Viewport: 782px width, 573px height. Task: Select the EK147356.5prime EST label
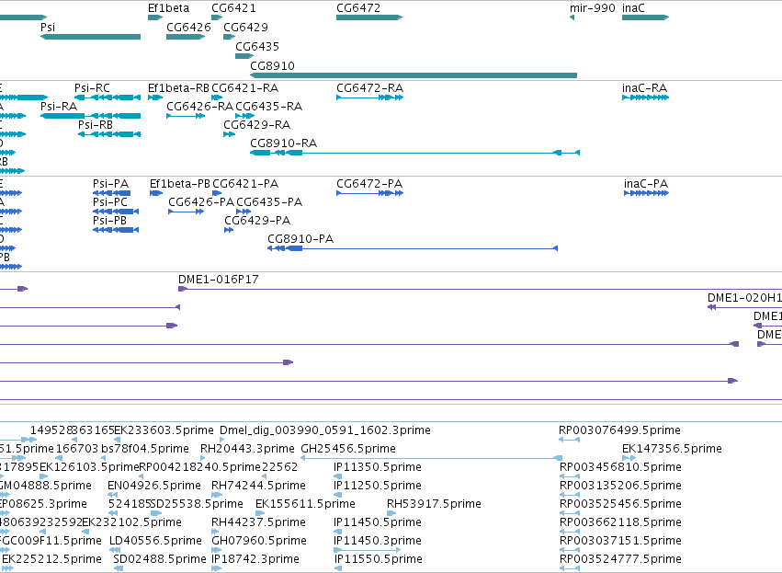pyautogui.click(x=672, y=449)
